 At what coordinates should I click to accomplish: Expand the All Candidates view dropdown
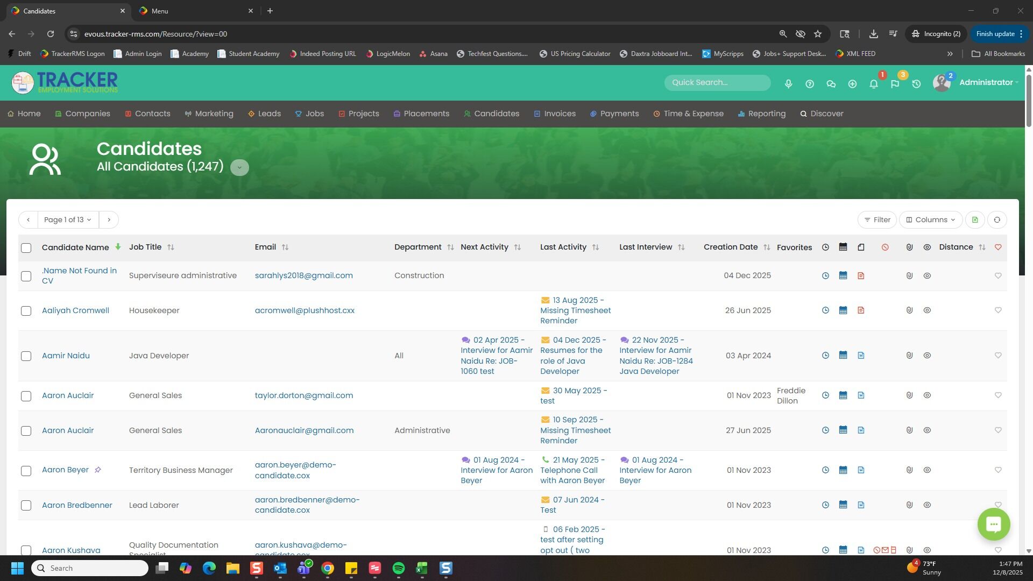[x=239, y=167]
